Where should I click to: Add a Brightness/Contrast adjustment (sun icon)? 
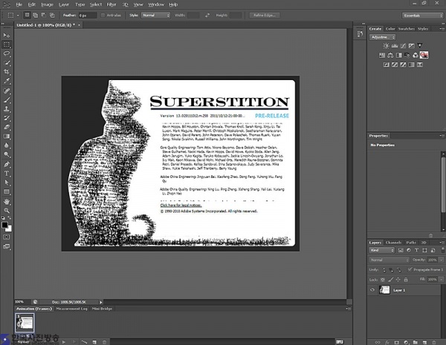(386, 46)
